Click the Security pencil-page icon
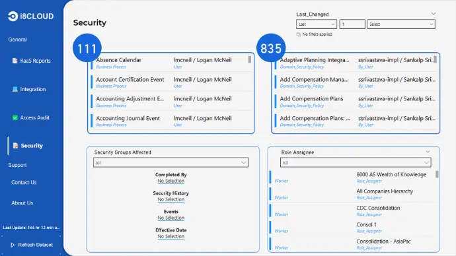The height and width of the screenshot is (256, 456). pos(15,146)
